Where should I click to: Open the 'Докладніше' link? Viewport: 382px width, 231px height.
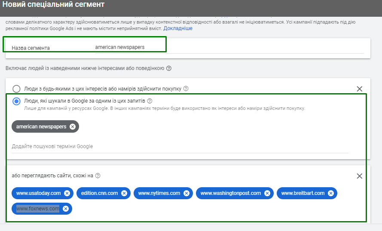178,28
